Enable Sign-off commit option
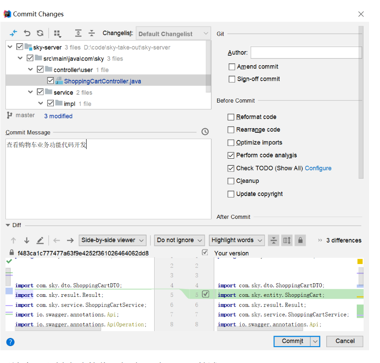The image size is (380, 363). [231, 79]
